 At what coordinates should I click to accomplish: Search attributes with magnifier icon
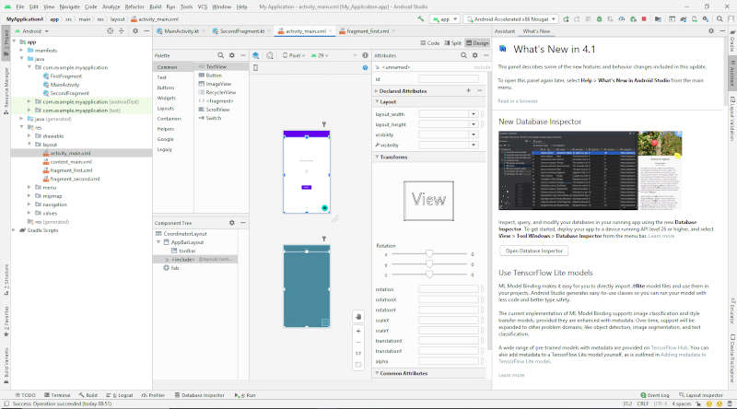click(464, 55)
